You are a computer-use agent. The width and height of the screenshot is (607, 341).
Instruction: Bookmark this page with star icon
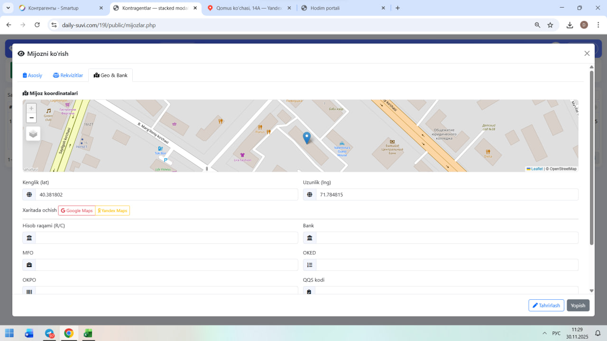[x=550, y=25]
